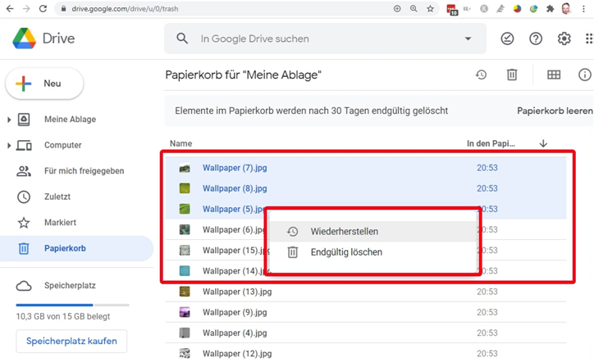Click the delete forever trash toolbar icon
This screenshot has width=594, height=362.
pyautogui.click(x=512, y=75)
